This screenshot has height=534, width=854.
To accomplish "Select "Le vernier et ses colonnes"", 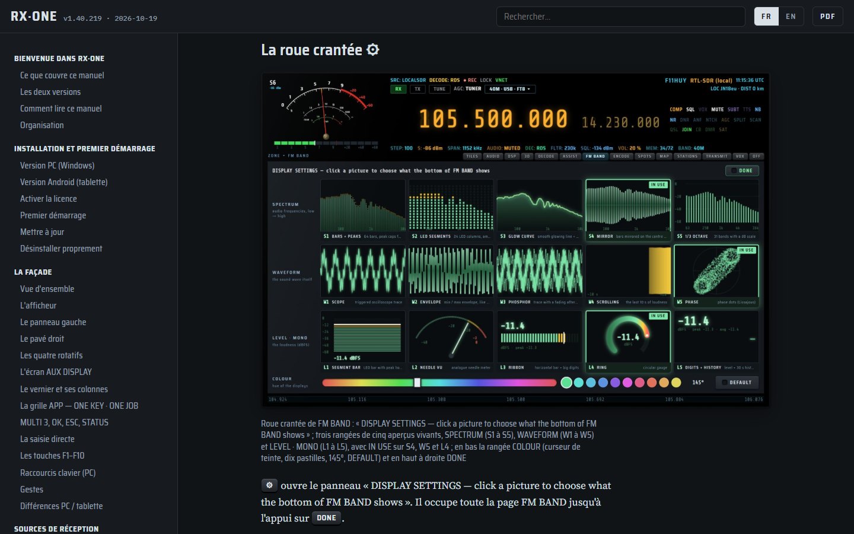I will pyautogui.click(x=64, y=389).
